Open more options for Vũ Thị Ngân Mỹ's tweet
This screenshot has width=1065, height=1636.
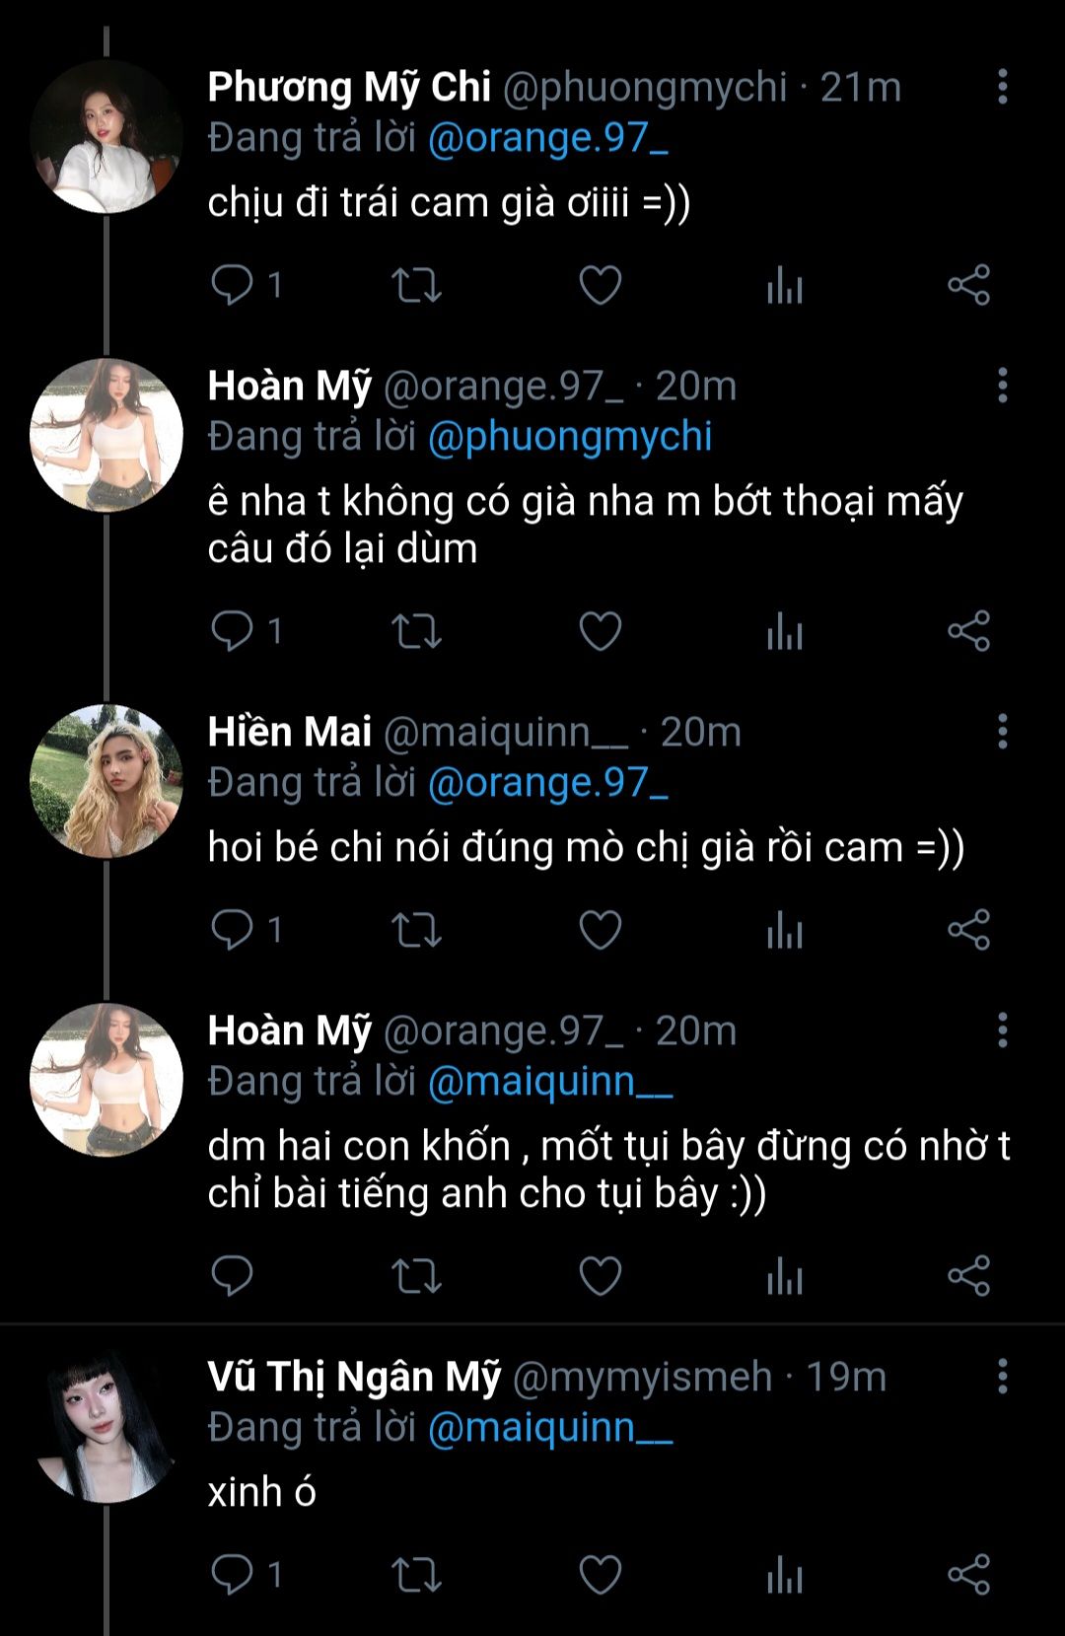click(x=1002, y=1377)
